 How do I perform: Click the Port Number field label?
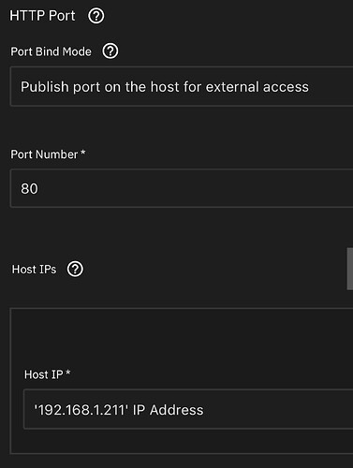[44, 154]
